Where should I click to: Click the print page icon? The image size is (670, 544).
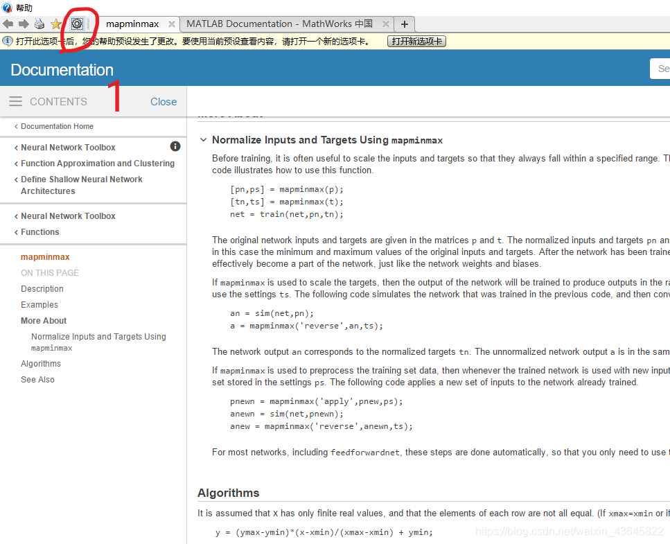(39, 24)
